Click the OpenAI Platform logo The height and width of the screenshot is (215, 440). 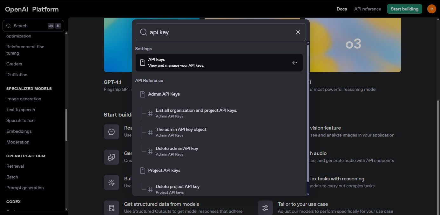[32, 9]
